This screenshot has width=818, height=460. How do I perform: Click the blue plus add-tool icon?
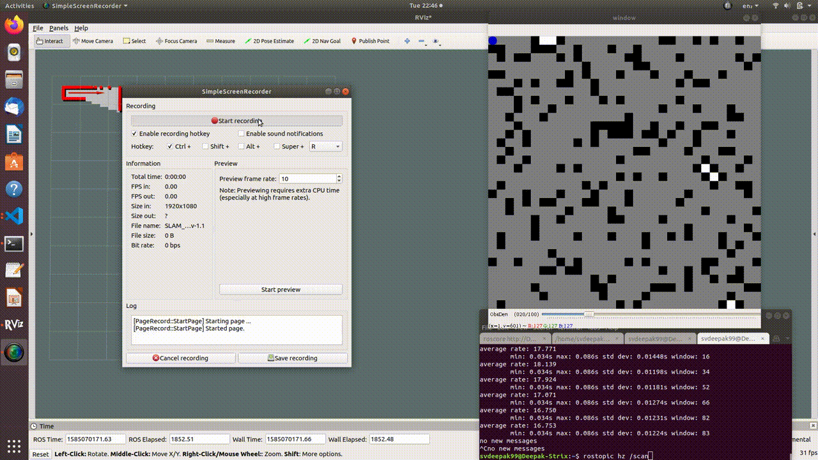pos(407,41)
